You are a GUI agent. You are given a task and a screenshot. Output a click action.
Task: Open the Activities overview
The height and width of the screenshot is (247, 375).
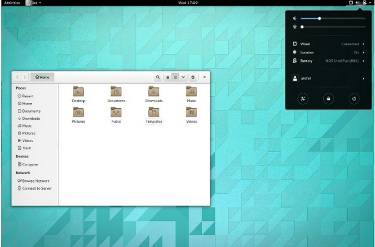[x=12, y=3]
